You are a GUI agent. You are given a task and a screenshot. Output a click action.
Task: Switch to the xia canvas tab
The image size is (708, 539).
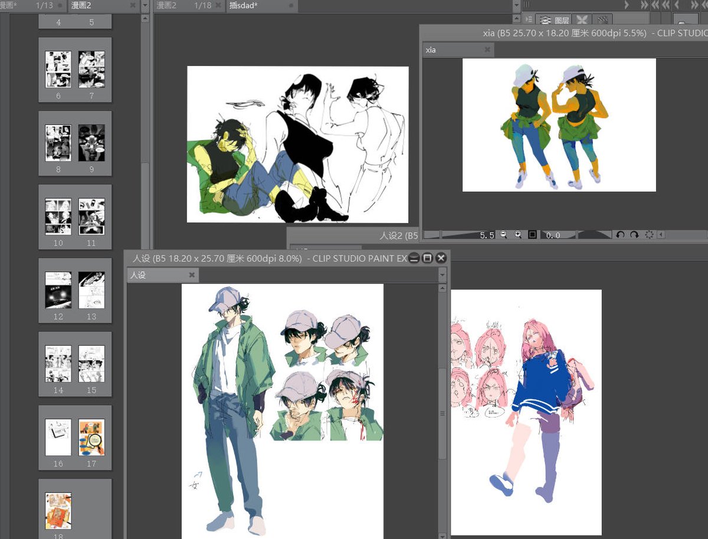pos(458,50)
